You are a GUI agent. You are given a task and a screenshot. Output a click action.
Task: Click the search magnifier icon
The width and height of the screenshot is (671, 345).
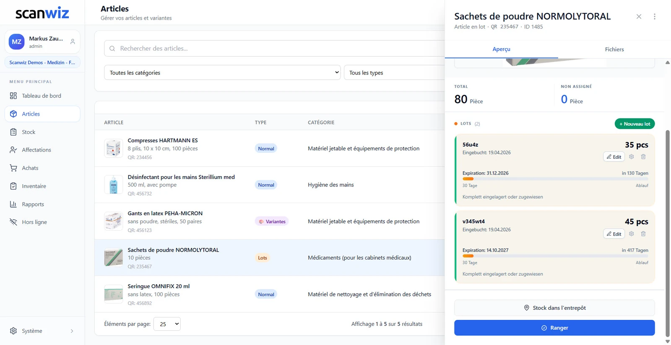click(112, 49)
